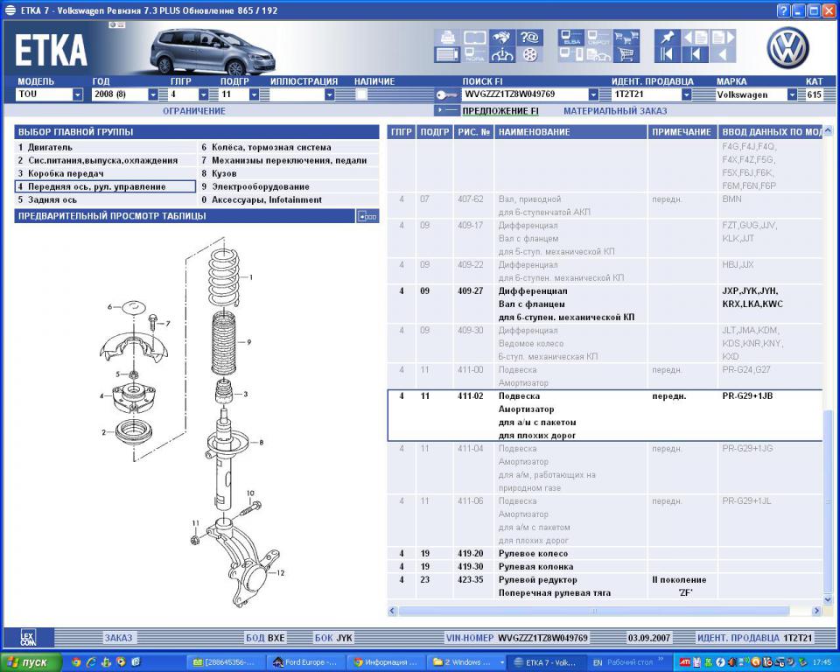The image size is (840, 672).
Task: Select row 419-30 Рулевая колонка
Action: click(605, 566)
